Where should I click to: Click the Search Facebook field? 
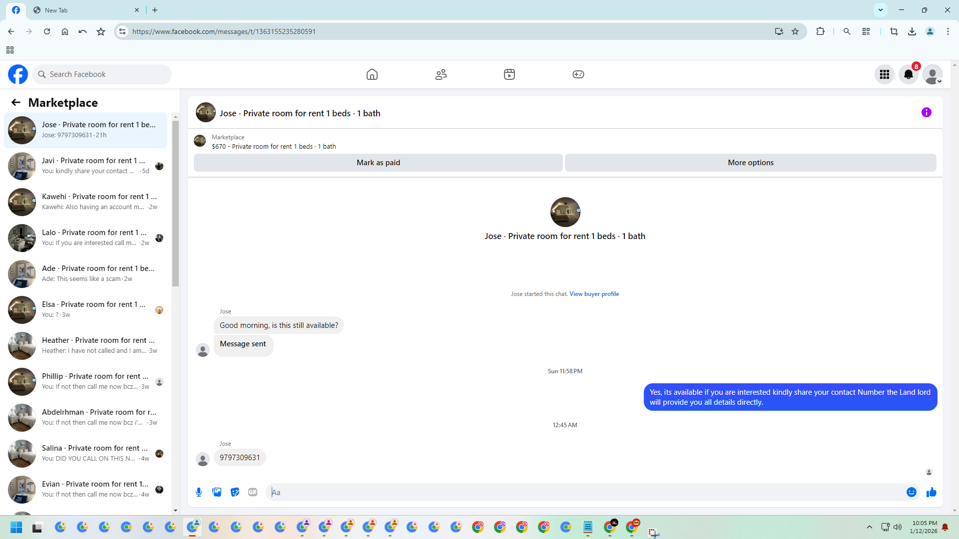[x=102, y=74]
